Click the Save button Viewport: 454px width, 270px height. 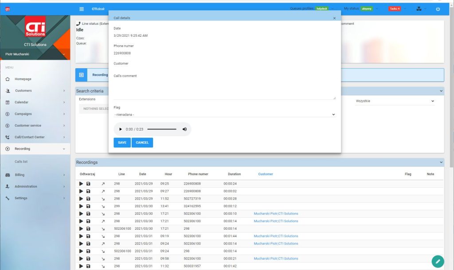pyautogui.click(x=122, y=143)
